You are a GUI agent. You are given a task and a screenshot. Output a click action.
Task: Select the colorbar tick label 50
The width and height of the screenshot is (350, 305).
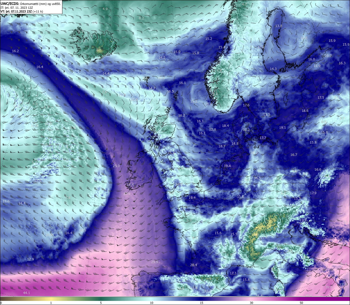(301, 303)
